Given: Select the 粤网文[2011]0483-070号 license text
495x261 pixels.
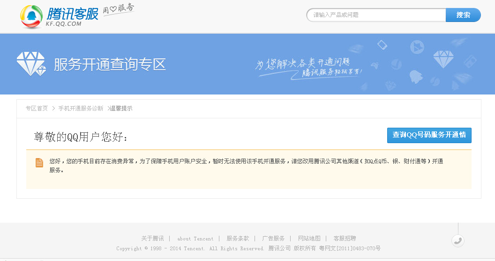Looking at the screenshot, I should click(350, 248).
